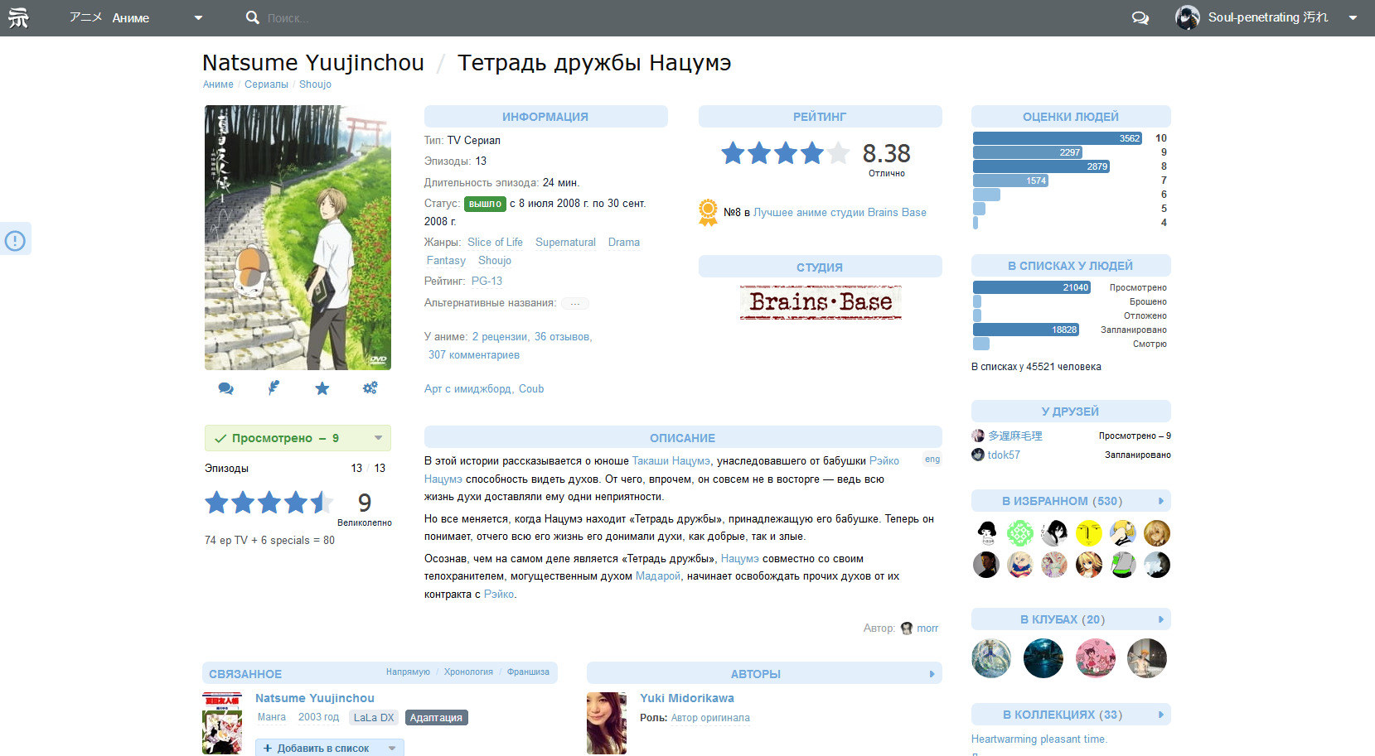This screenshot has width=1375, height=756.
Task: Open the user account dropdown arrow
Action: coord(1353,17)
